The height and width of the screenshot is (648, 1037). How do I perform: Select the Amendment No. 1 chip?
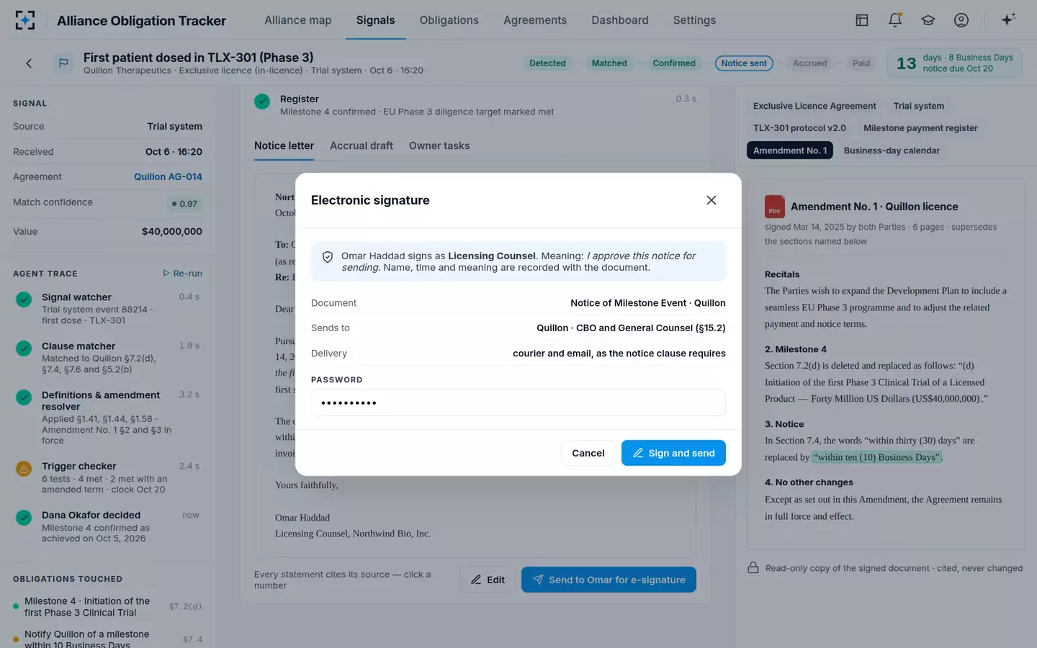(790, 150)
